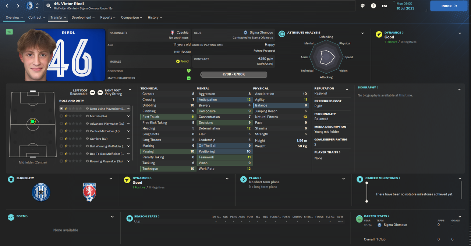Screen dimensions: 471x246
Task: Click the good morale smiley icon
Action: point(178,62)
